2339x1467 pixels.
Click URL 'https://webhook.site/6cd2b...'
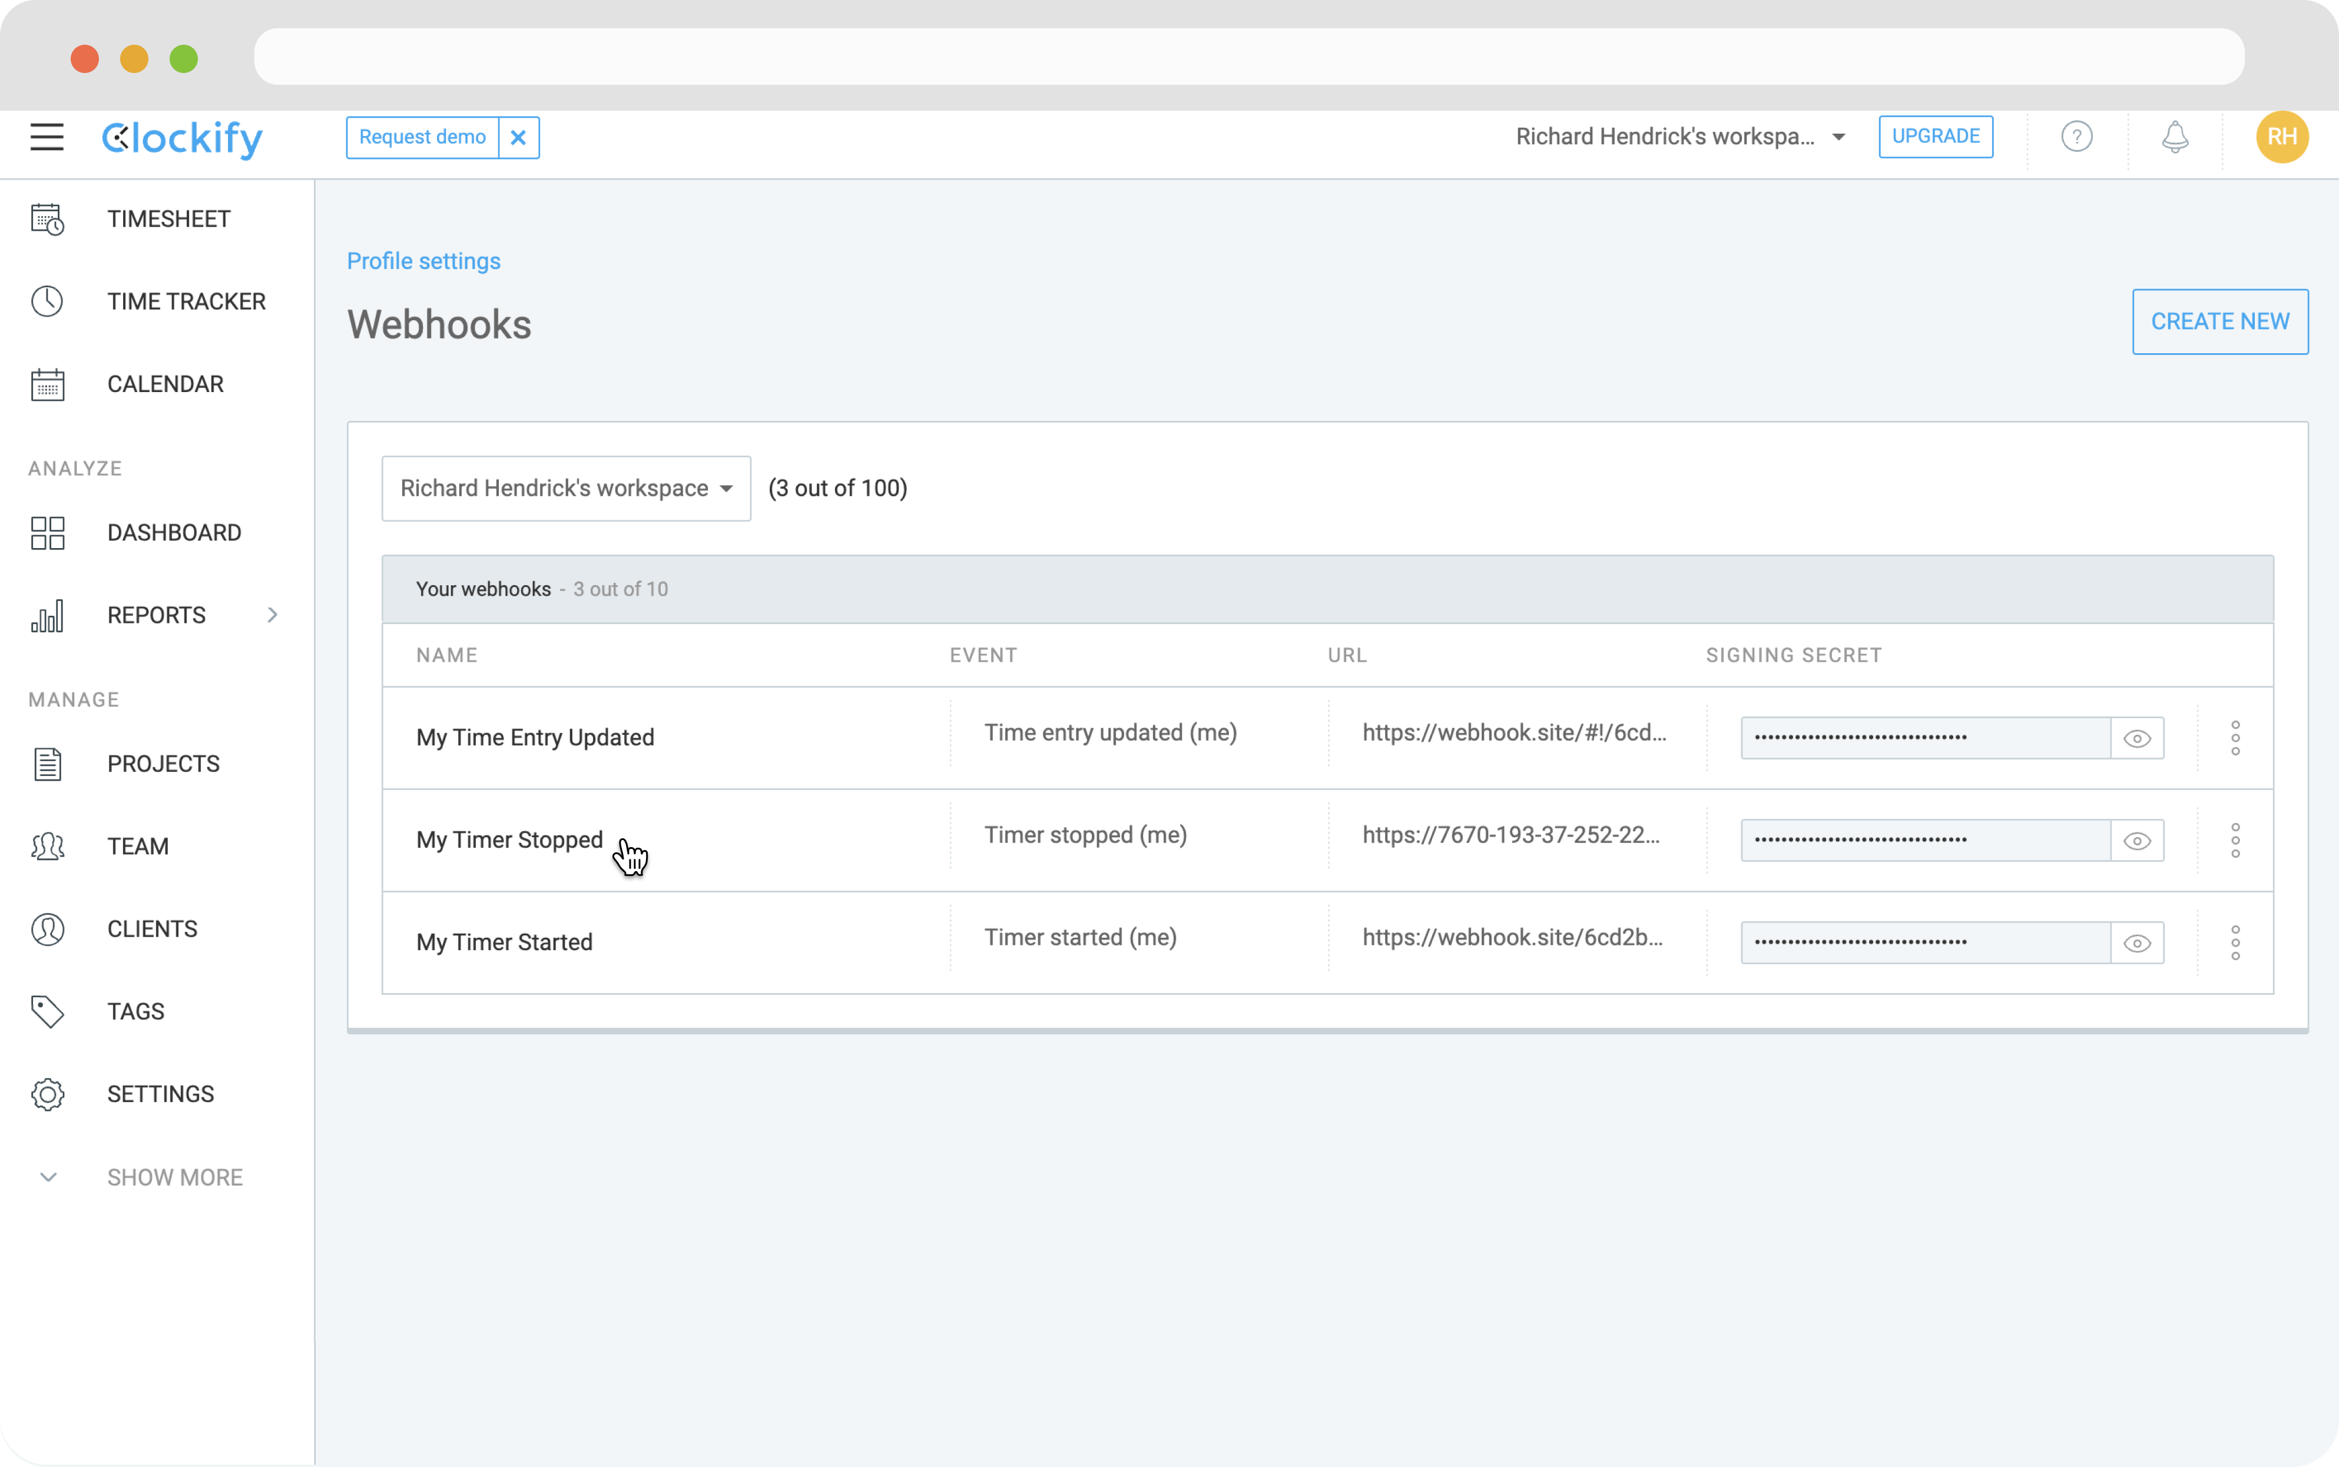coord(1512,937)
